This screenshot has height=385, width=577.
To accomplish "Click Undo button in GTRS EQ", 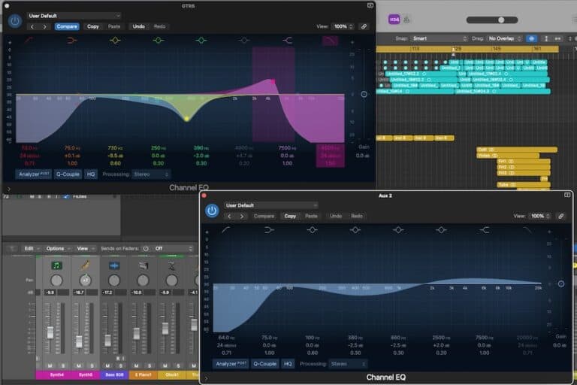I will tap(138, 26).
